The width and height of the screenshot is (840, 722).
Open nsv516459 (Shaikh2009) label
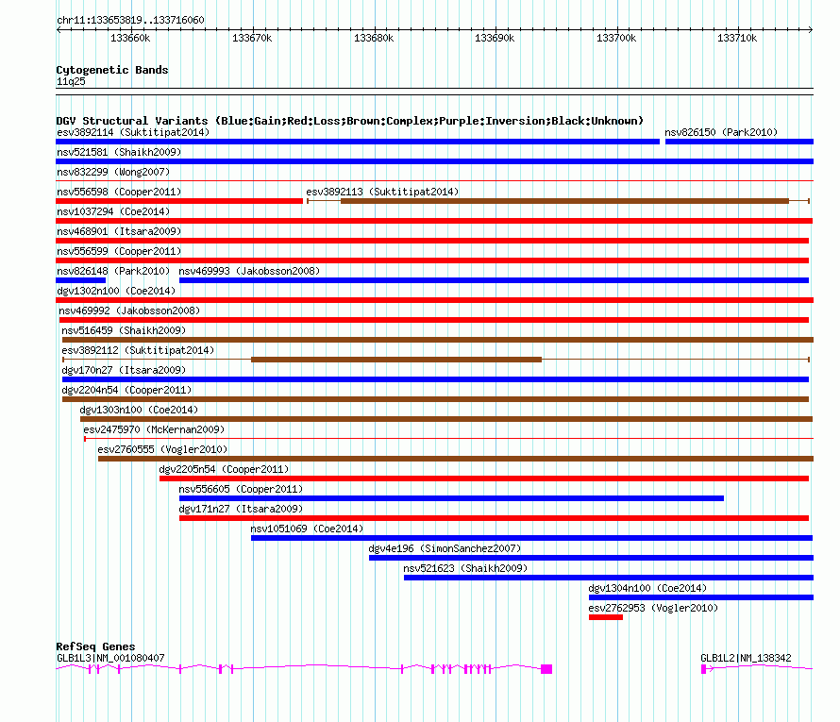click(124, 330)
